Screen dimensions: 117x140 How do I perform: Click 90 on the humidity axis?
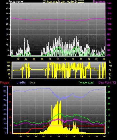click(x=5, y=91)
